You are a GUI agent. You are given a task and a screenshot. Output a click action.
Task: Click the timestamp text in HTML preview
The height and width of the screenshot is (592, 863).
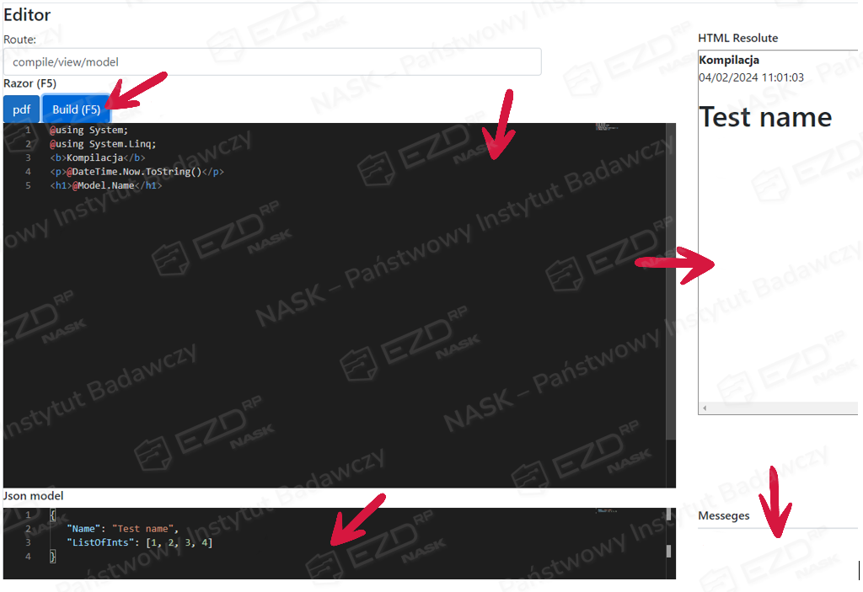tap(751, 77)
